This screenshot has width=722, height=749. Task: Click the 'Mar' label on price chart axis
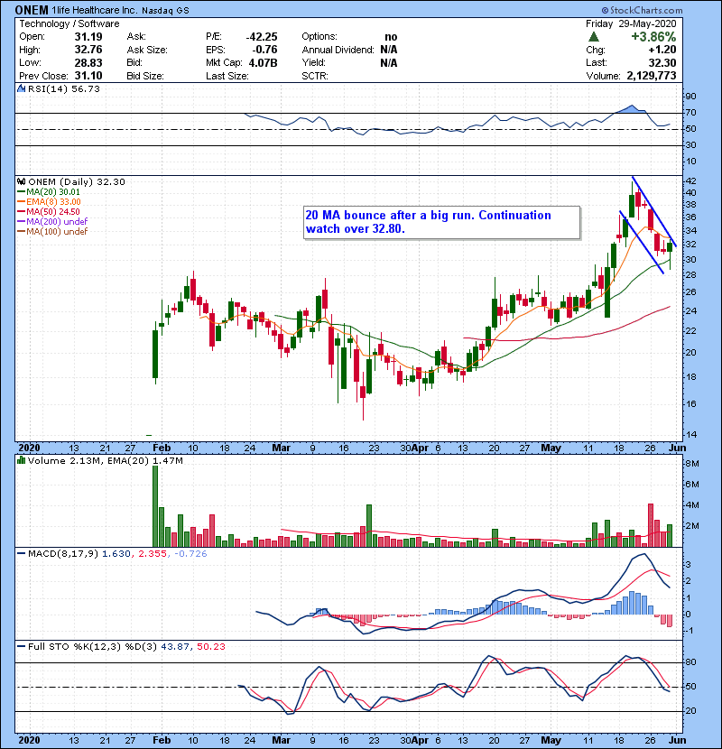point(281,448)
